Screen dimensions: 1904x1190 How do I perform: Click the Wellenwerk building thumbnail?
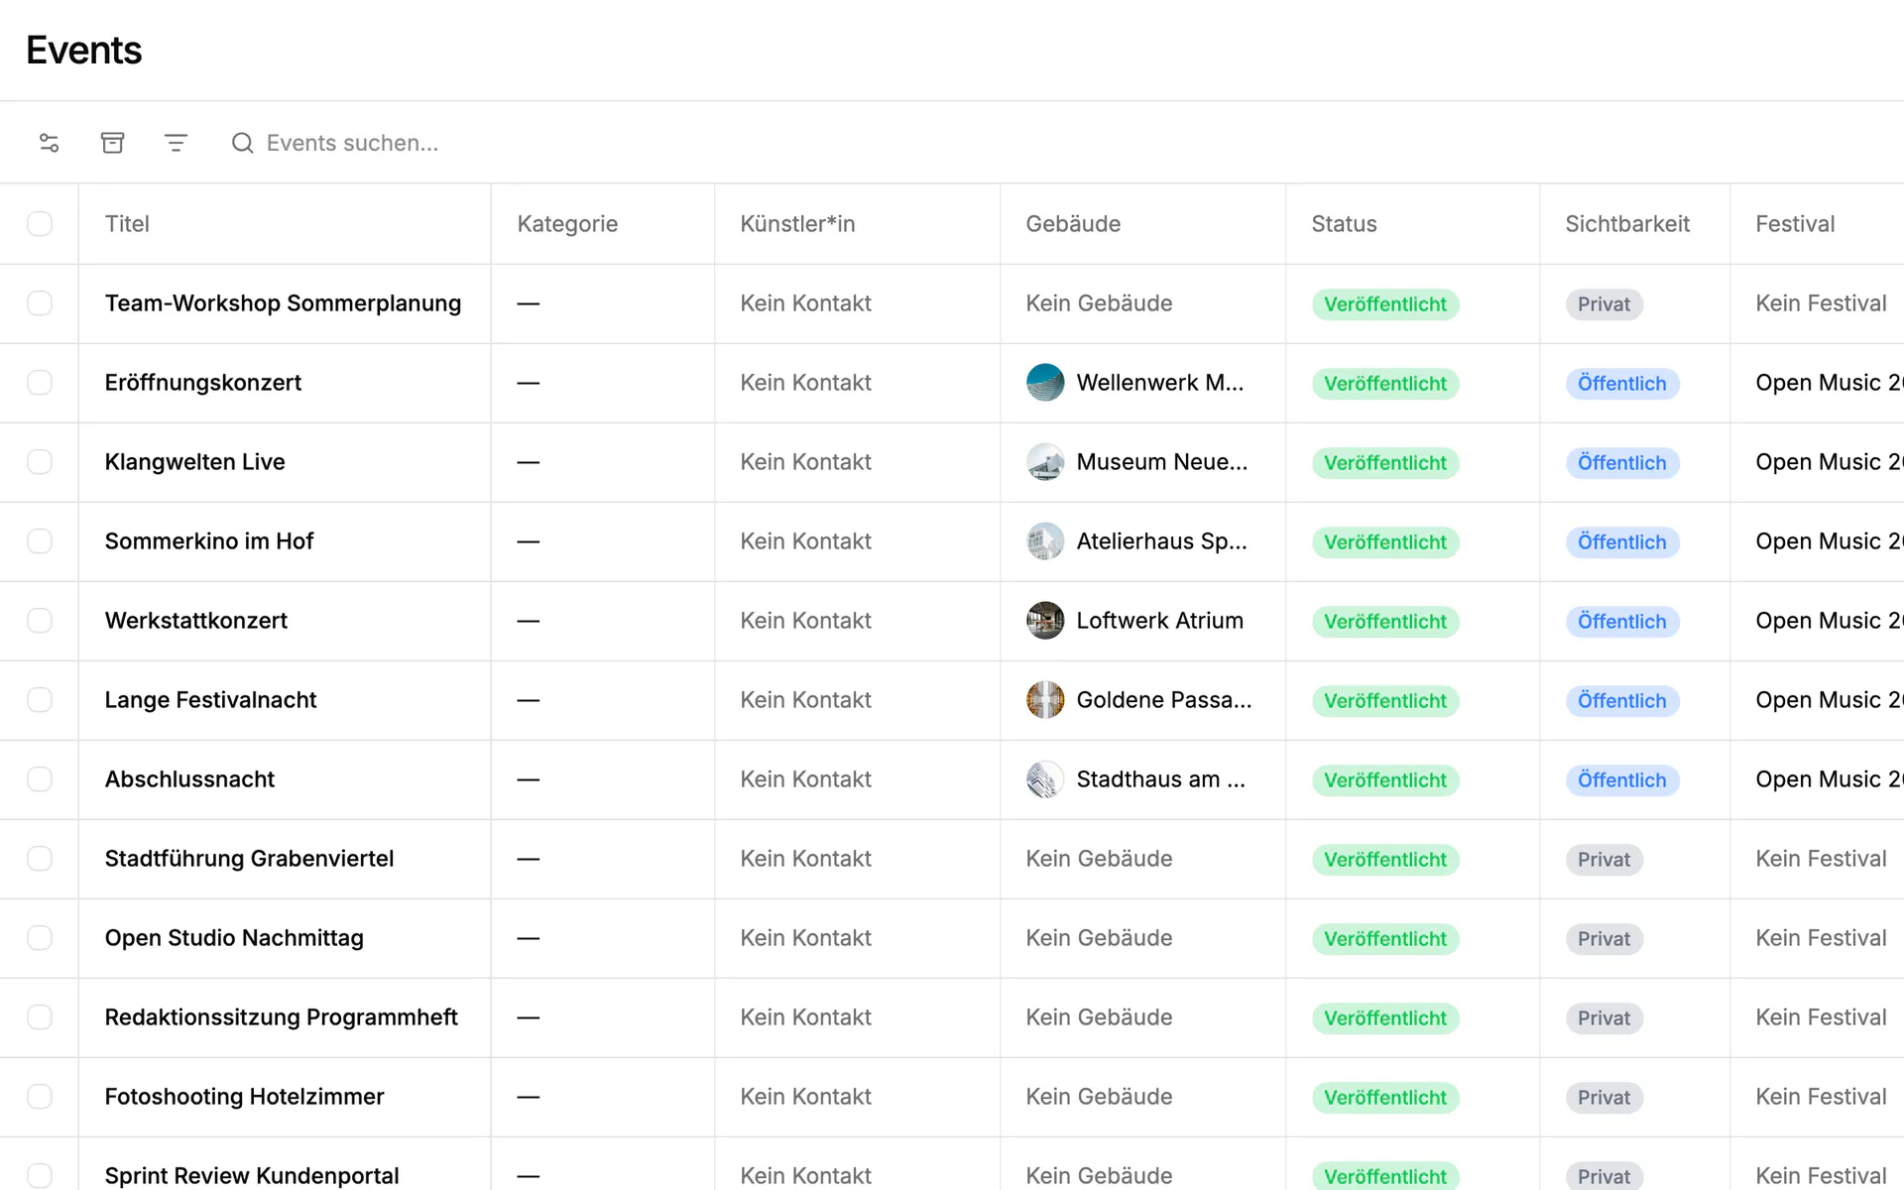click(1045, 383)
